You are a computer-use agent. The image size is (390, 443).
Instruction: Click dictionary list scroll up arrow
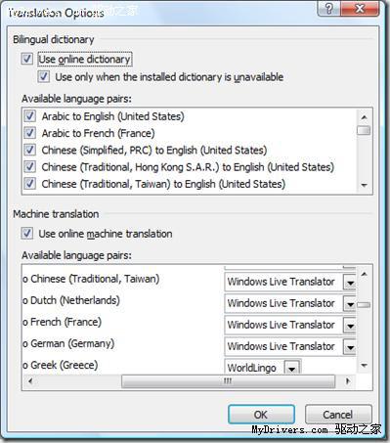(365, 117)
